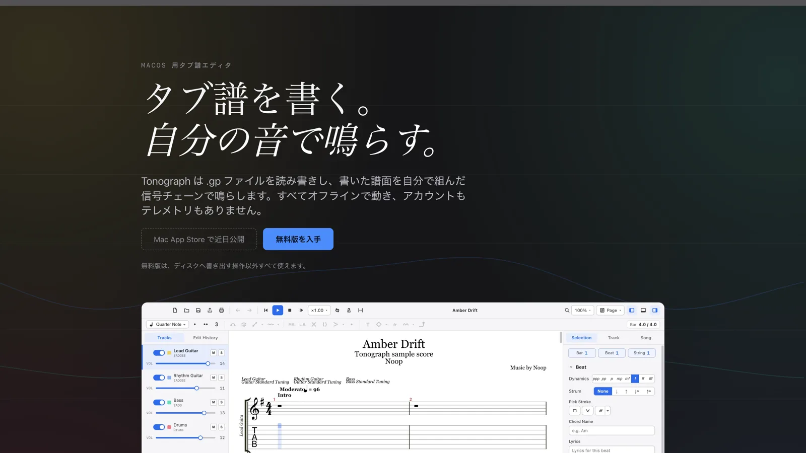Click the harmonic diamond icon
This screenshot has height=453, width=806.
click(379, 325)
